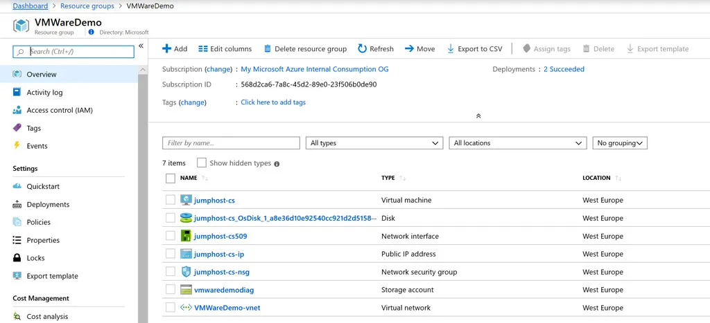Open Events menu item
The height and width of the screenshot is (323, 710).
click(69, 146)
